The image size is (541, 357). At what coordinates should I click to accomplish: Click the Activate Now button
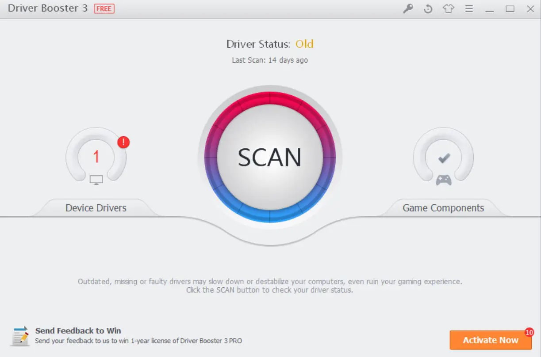tap(491, 340)
